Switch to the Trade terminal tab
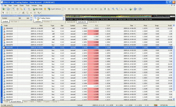The width and height of the screenshot is (176, 107). [6, 102]
